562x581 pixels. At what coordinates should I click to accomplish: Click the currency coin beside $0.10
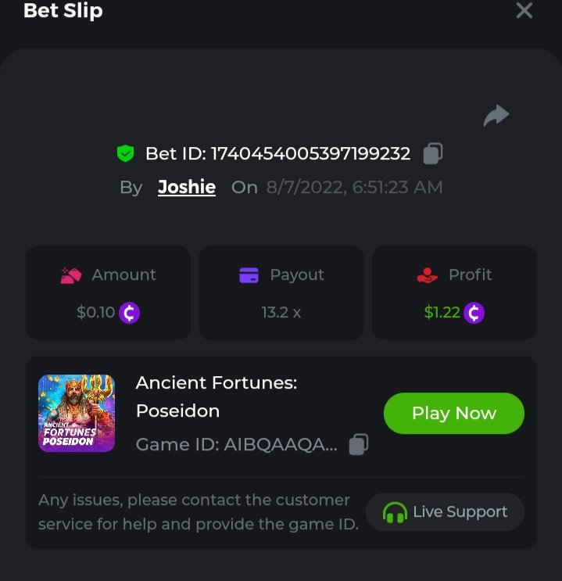click(130, 313)
